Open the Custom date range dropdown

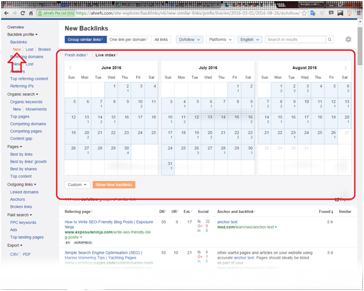tap(77, 185)
